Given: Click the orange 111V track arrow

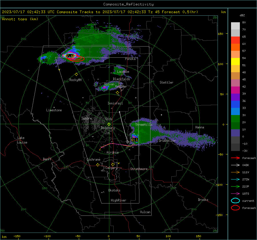Looking at the screenshot, I should 235,172.
